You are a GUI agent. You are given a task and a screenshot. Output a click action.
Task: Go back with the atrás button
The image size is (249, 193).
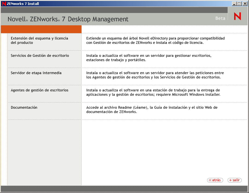click(x=215, y=180)
